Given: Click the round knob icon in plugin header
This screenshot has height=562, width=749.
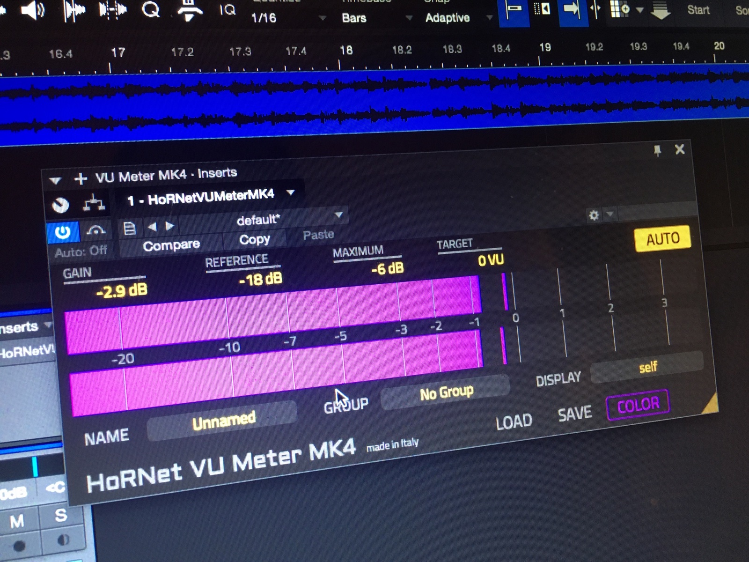Looking at the screenshot, I should click(x=60, y=205).
